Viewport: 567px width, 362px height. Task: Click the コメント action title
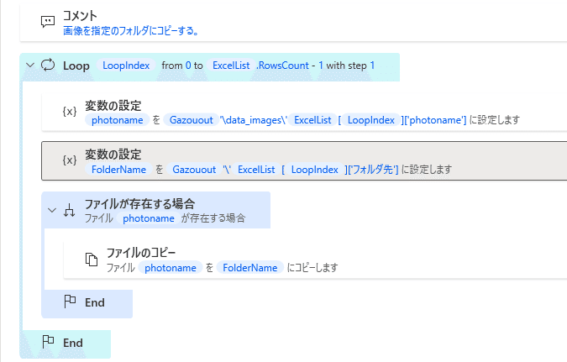(80, 16)
